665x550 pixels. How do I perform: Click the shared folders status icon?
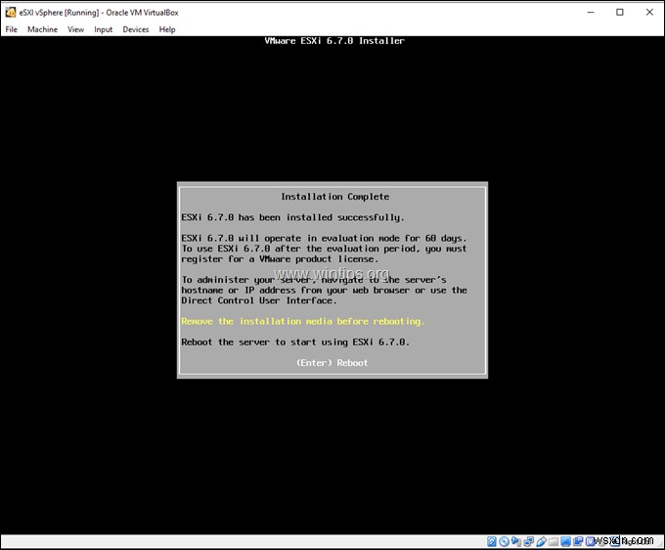click(x=554, y=541)
